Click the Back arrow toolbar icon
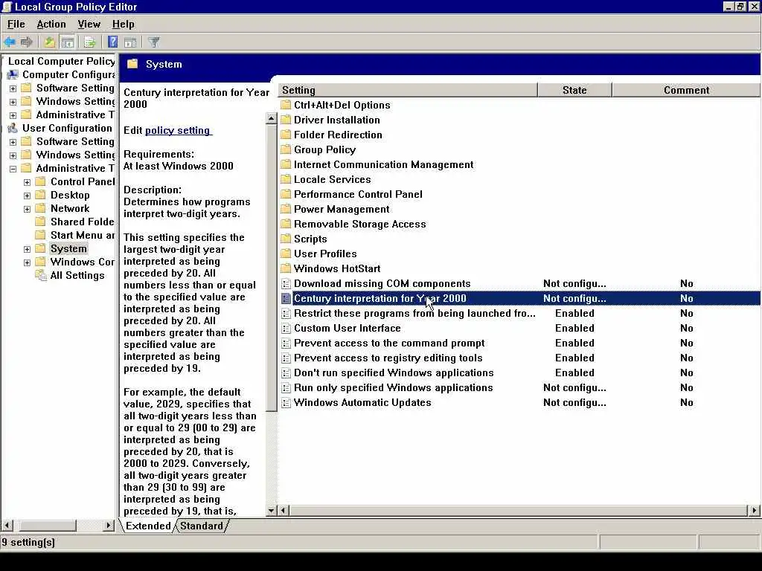Viewport: 762px width, 571px height. click(10, 42)
